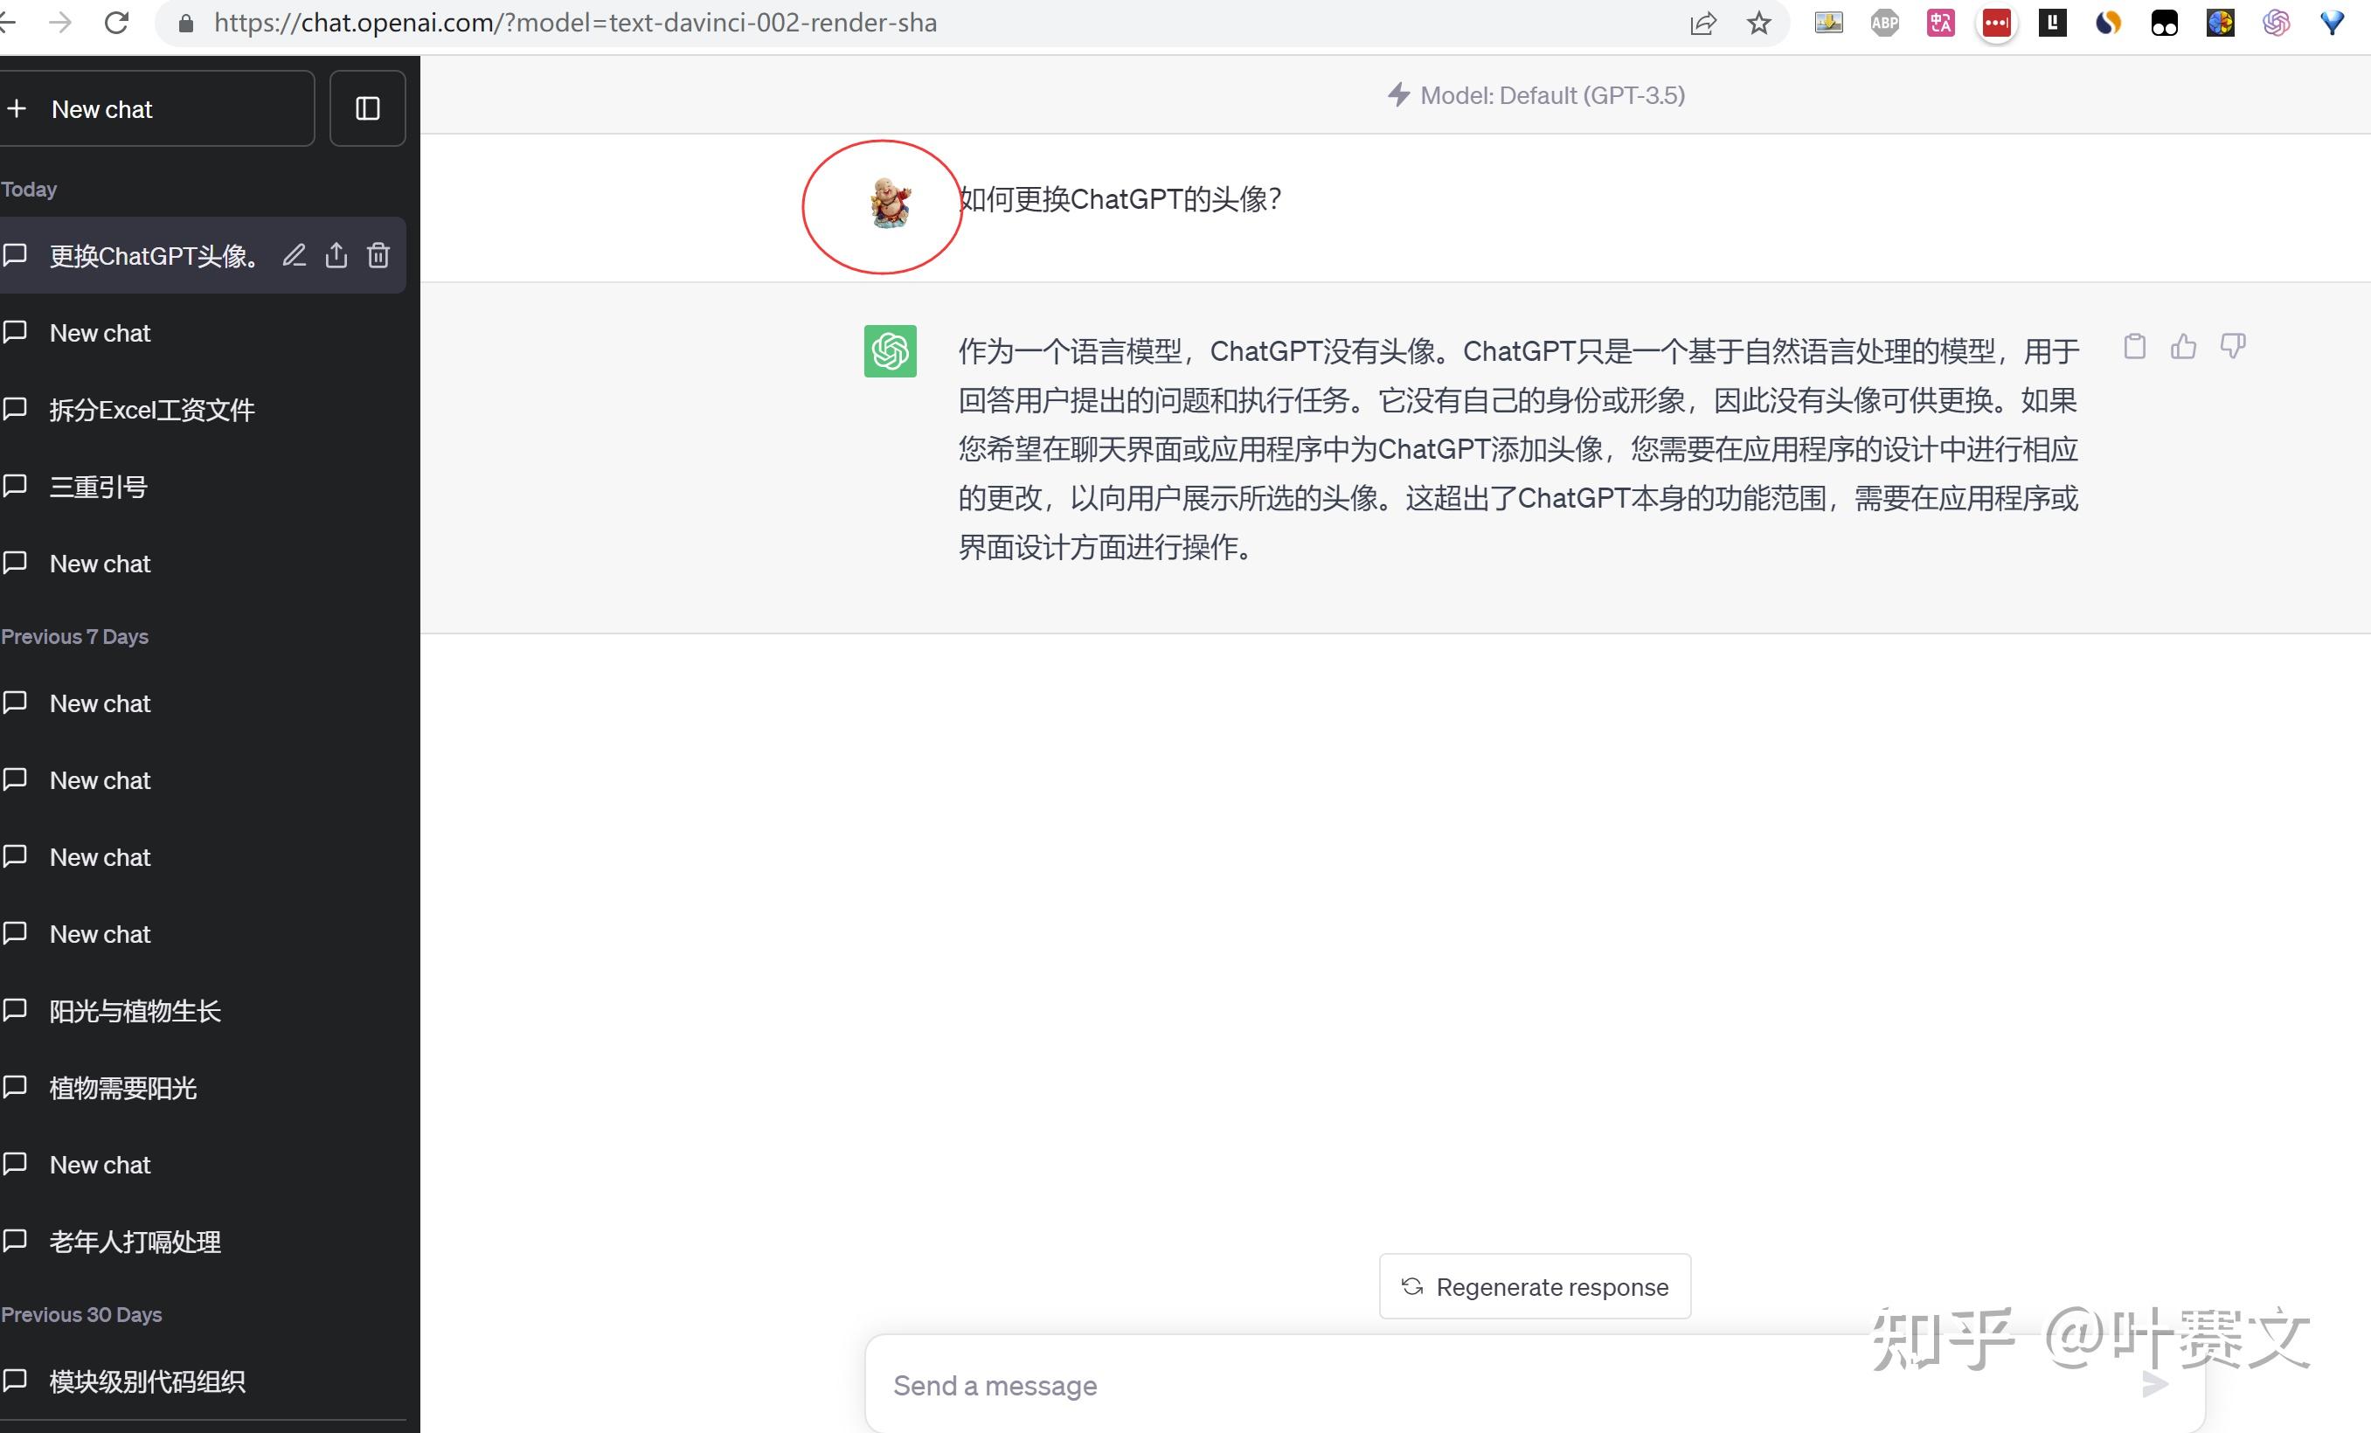
Task: Share the current chat via the export icon
Action: click(336, 255)
